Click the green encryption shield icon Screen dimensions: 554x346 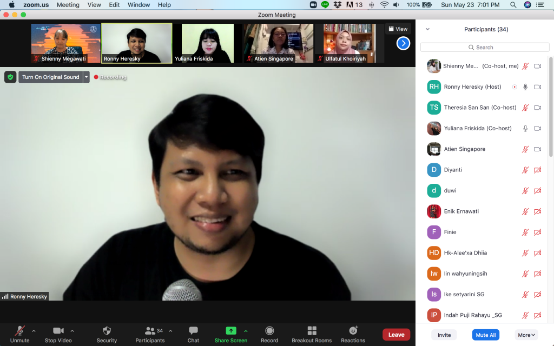(x=10, y=77)
